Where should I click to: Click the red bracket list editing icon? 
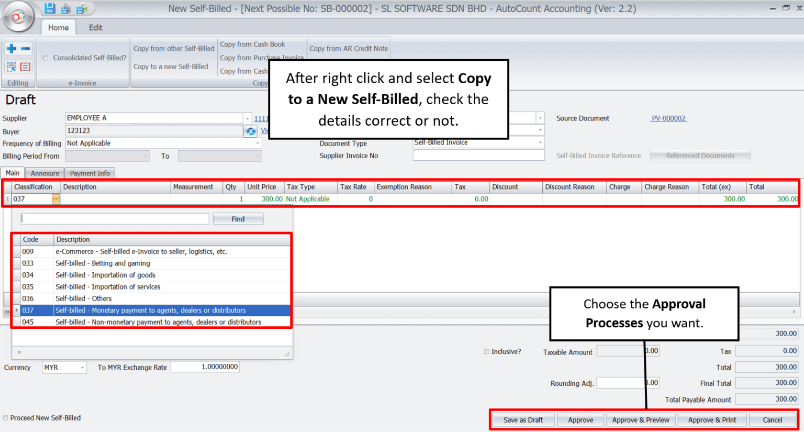point(25,67)
